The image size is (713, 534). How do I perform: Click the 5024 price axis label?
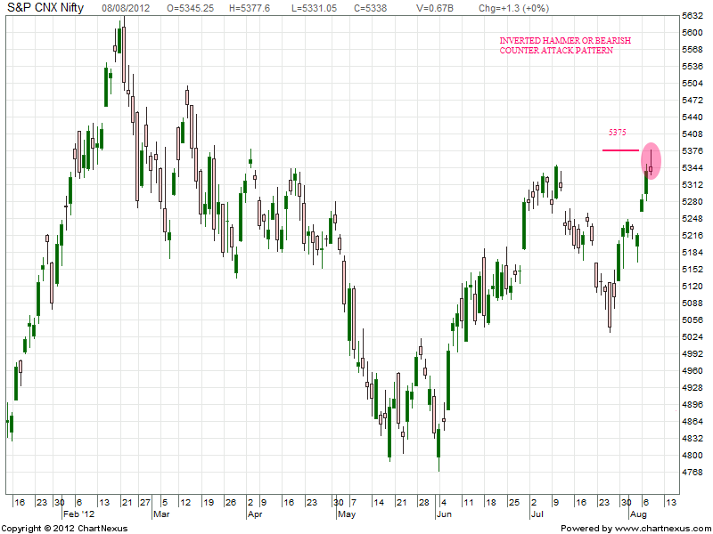coord(693,337)
